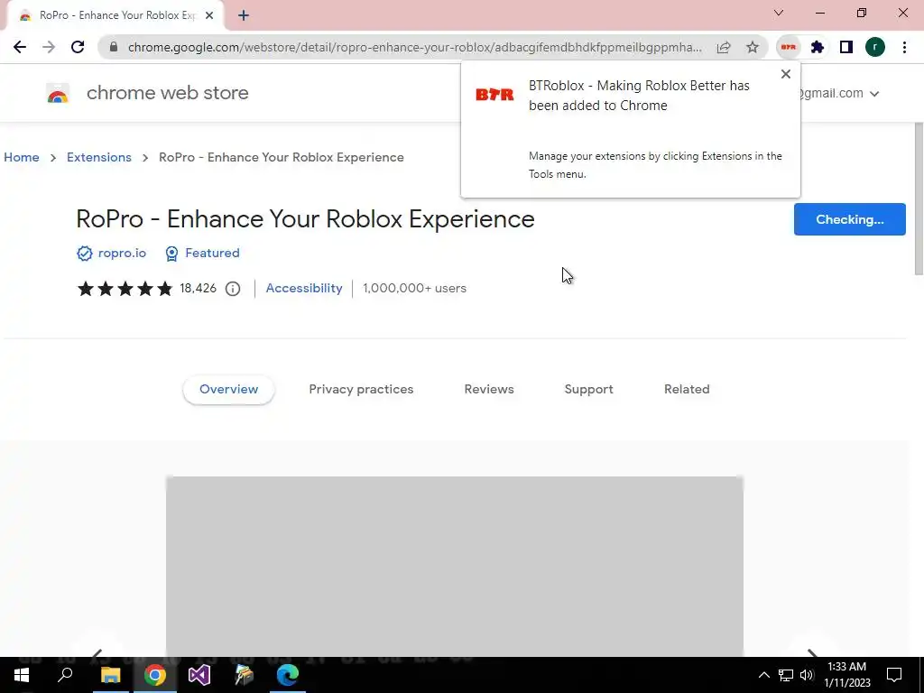Open the 18,426 ratings count

(x=198, y=288)
